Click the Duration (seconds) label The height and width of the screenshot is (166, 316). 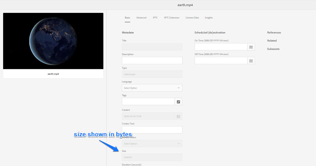click(x=131, y=165)
